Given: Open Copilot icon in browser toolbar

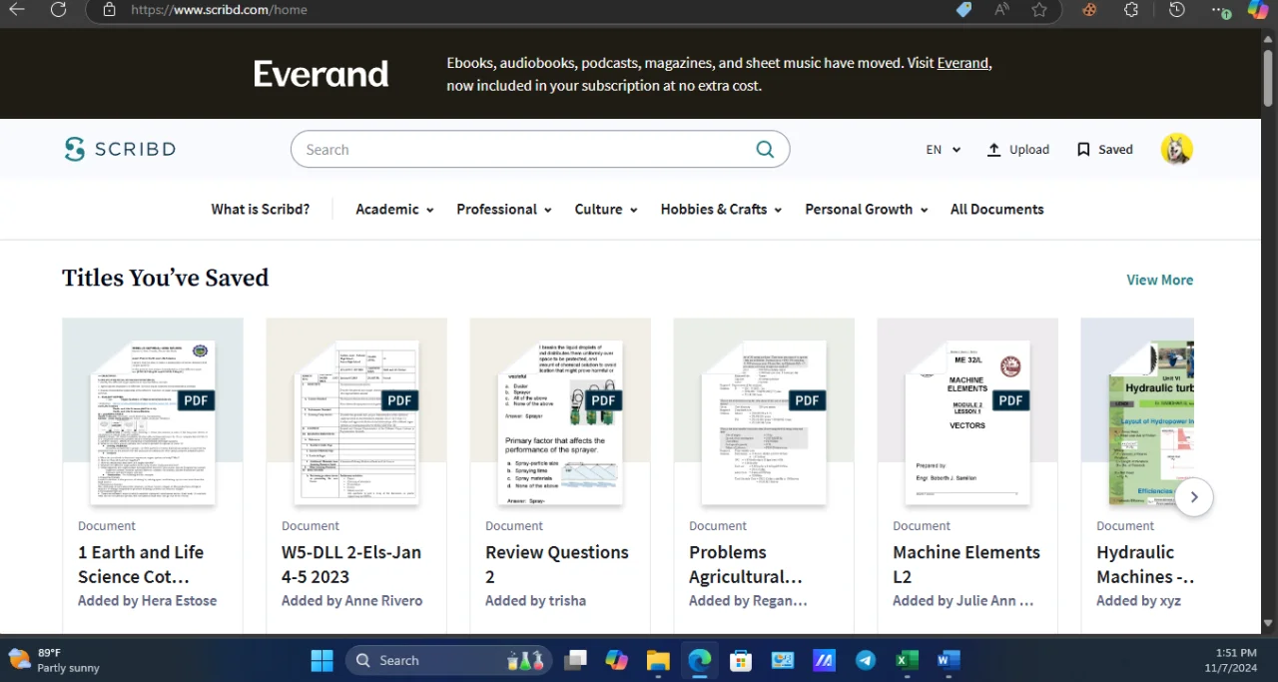Looking at the screenshot, I should click(1258, 9).
